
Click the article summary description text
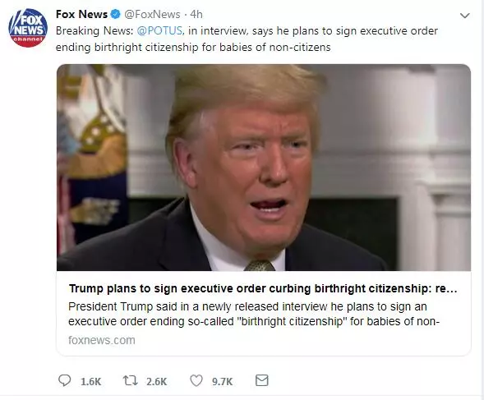254,314
